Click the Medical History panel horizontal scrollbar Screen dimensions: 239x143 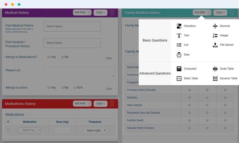[x=60, y=140]
